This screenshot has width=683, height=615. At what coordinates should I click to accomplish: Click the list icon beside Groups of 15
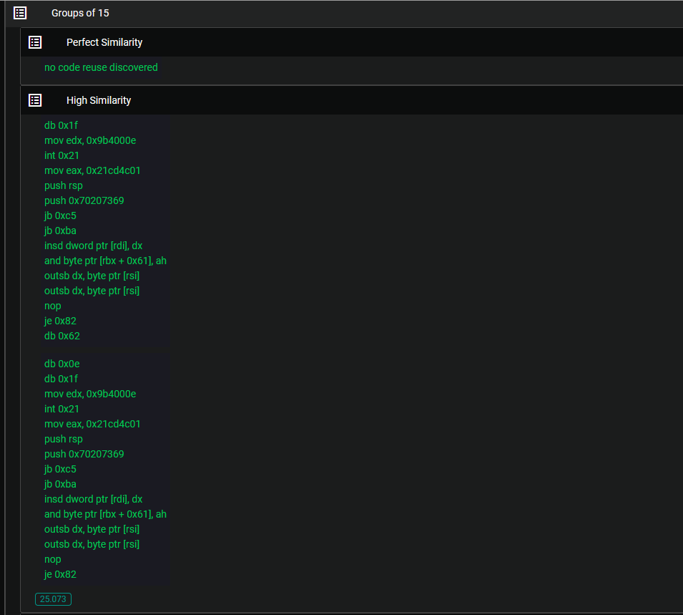pos(20,13)
